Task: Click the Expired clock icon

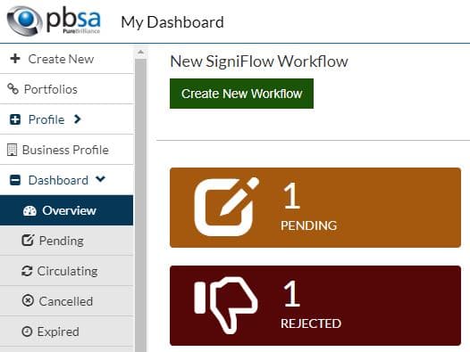Action: (x=27, y=332)
